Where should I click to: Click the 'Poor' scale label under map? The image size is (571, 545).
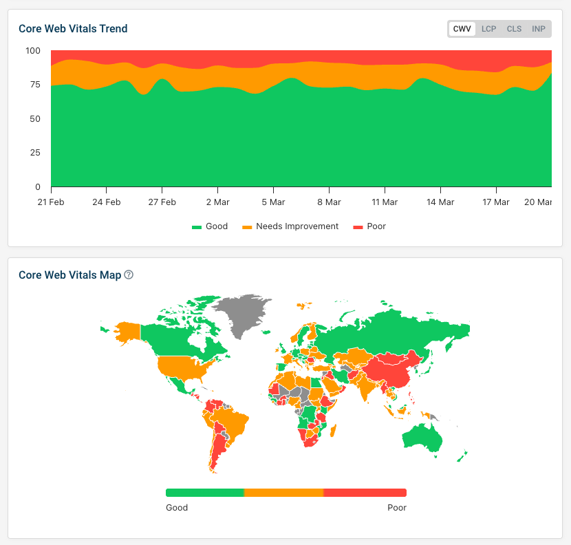click(396, 507)
